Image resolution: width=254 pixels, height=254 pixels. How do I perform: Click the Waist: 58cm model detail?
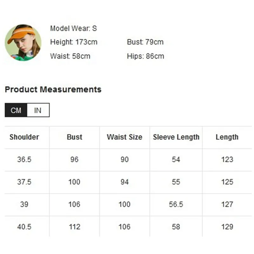pyautogui.click(x=70, y=56)
